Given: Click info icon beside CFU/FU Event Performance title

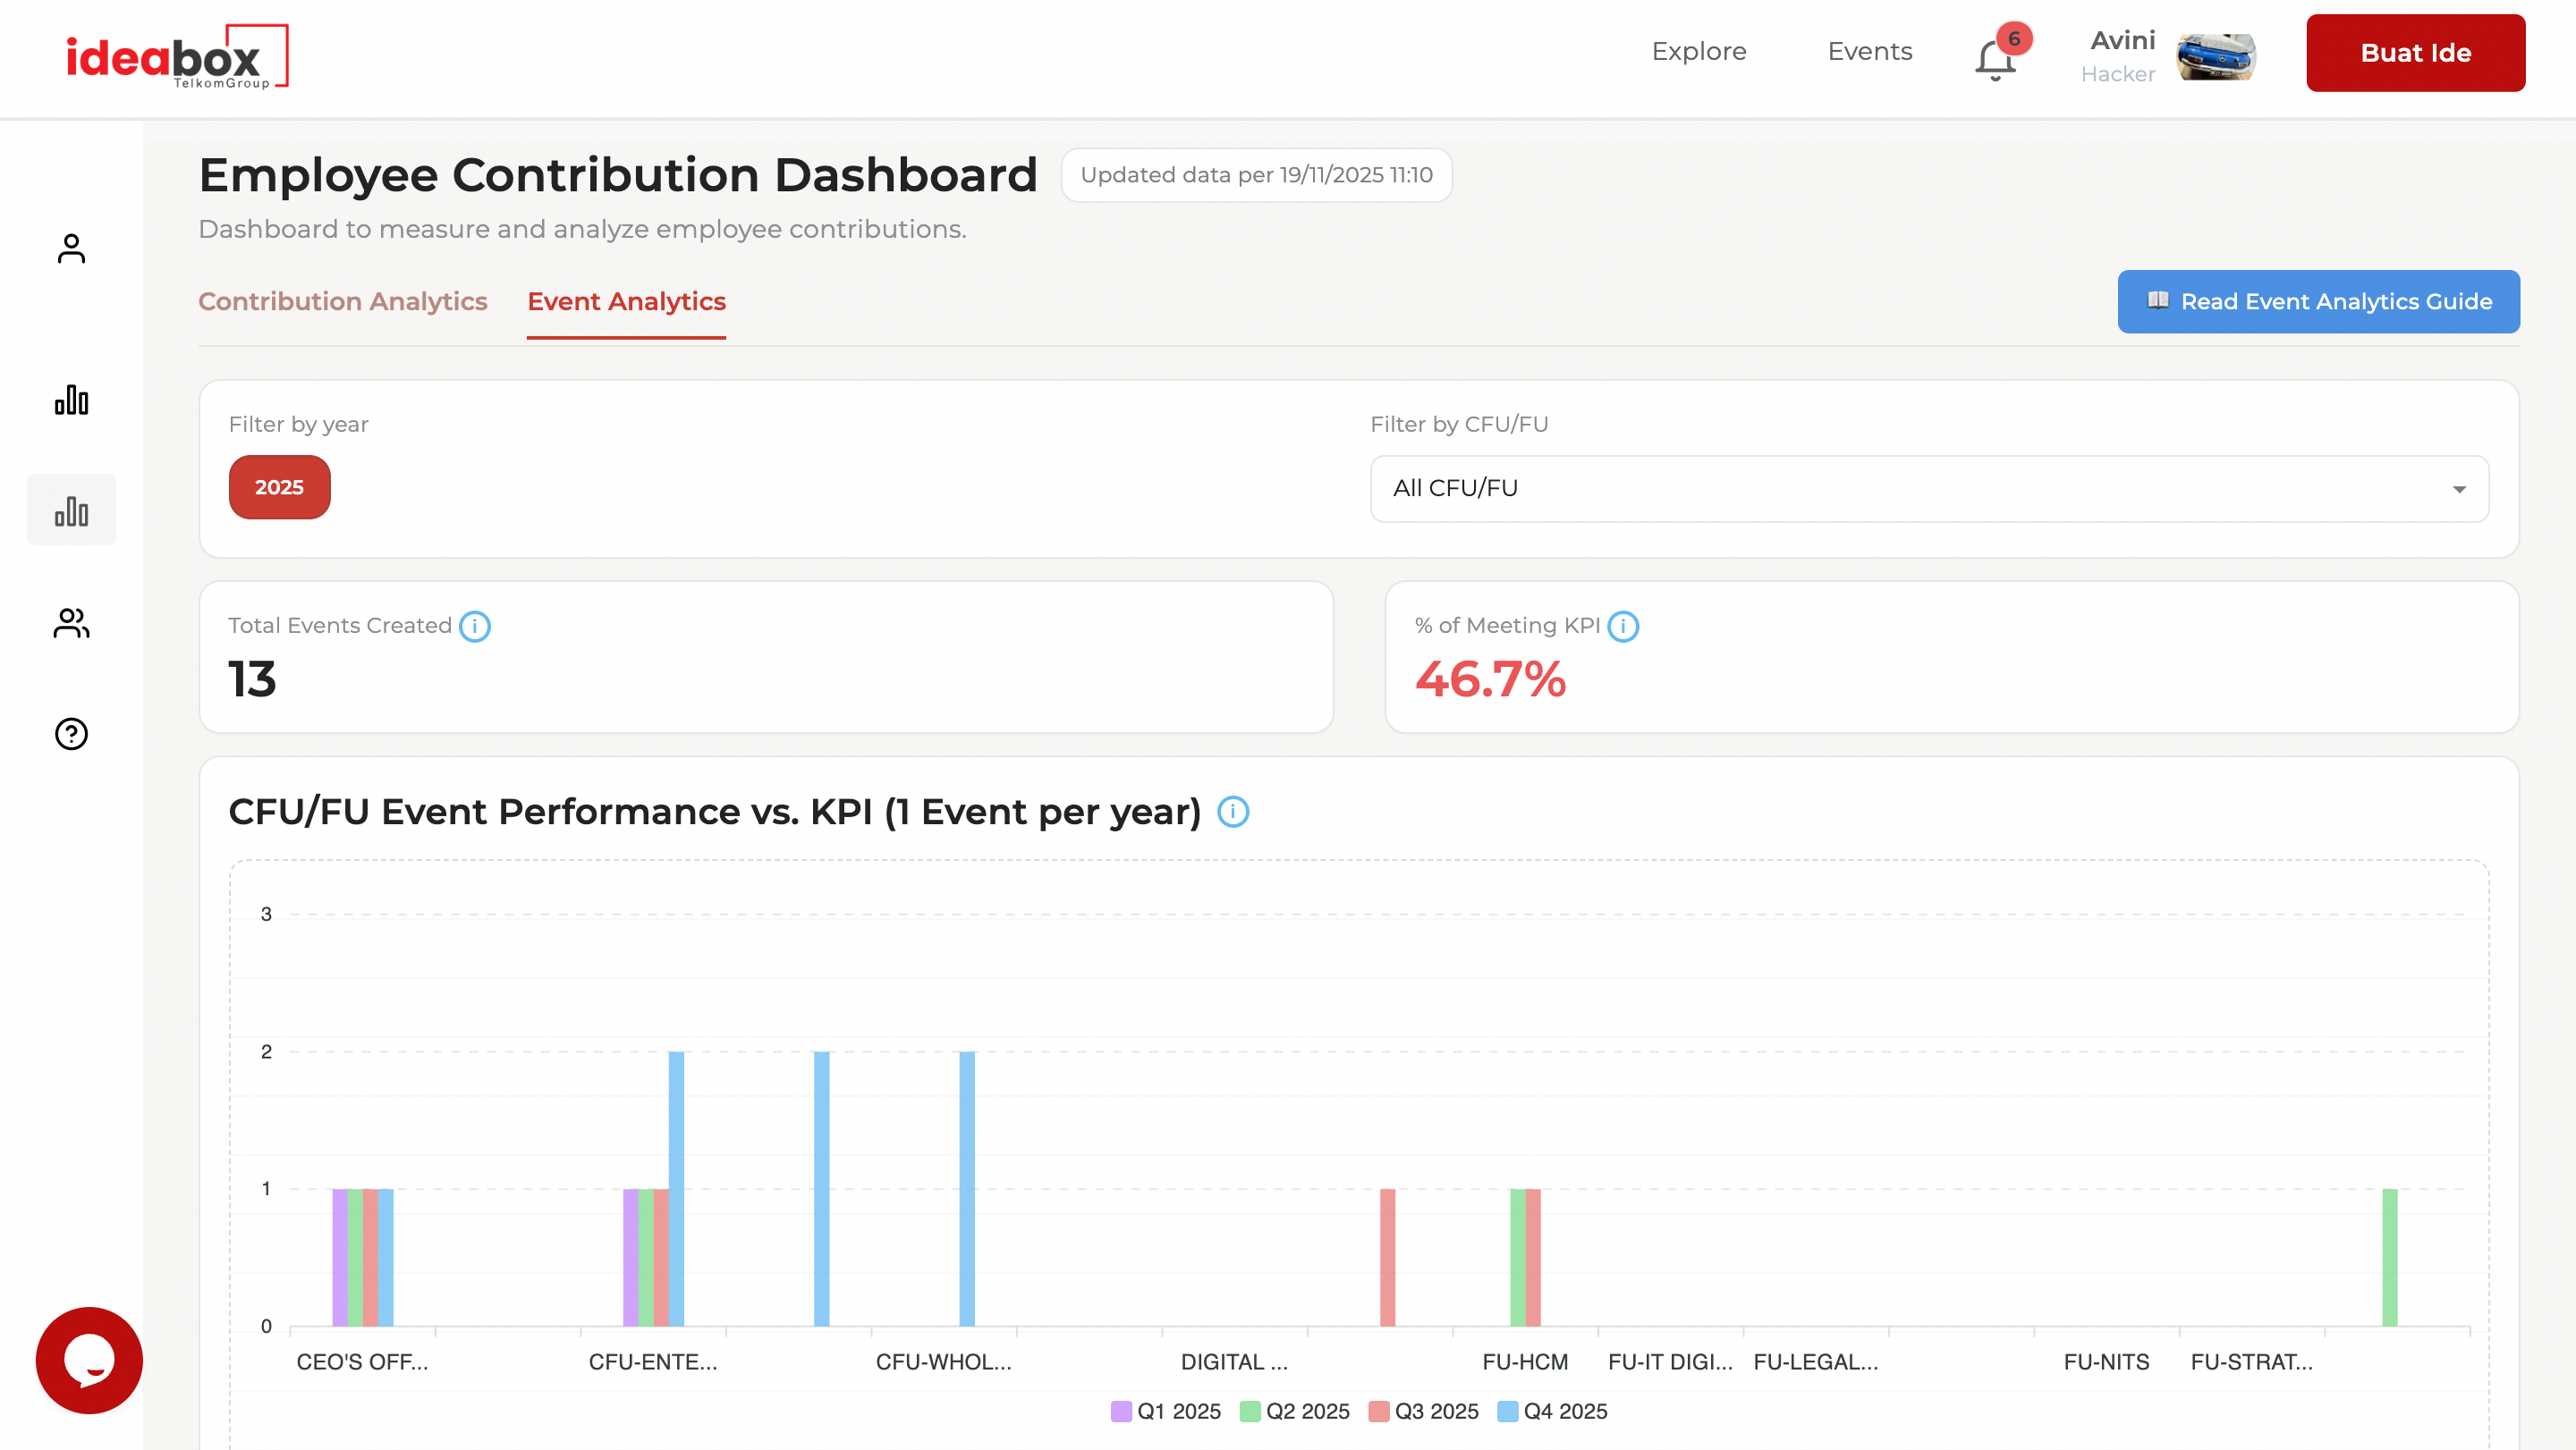Looking at the screenshot, I should (1232, 812).
